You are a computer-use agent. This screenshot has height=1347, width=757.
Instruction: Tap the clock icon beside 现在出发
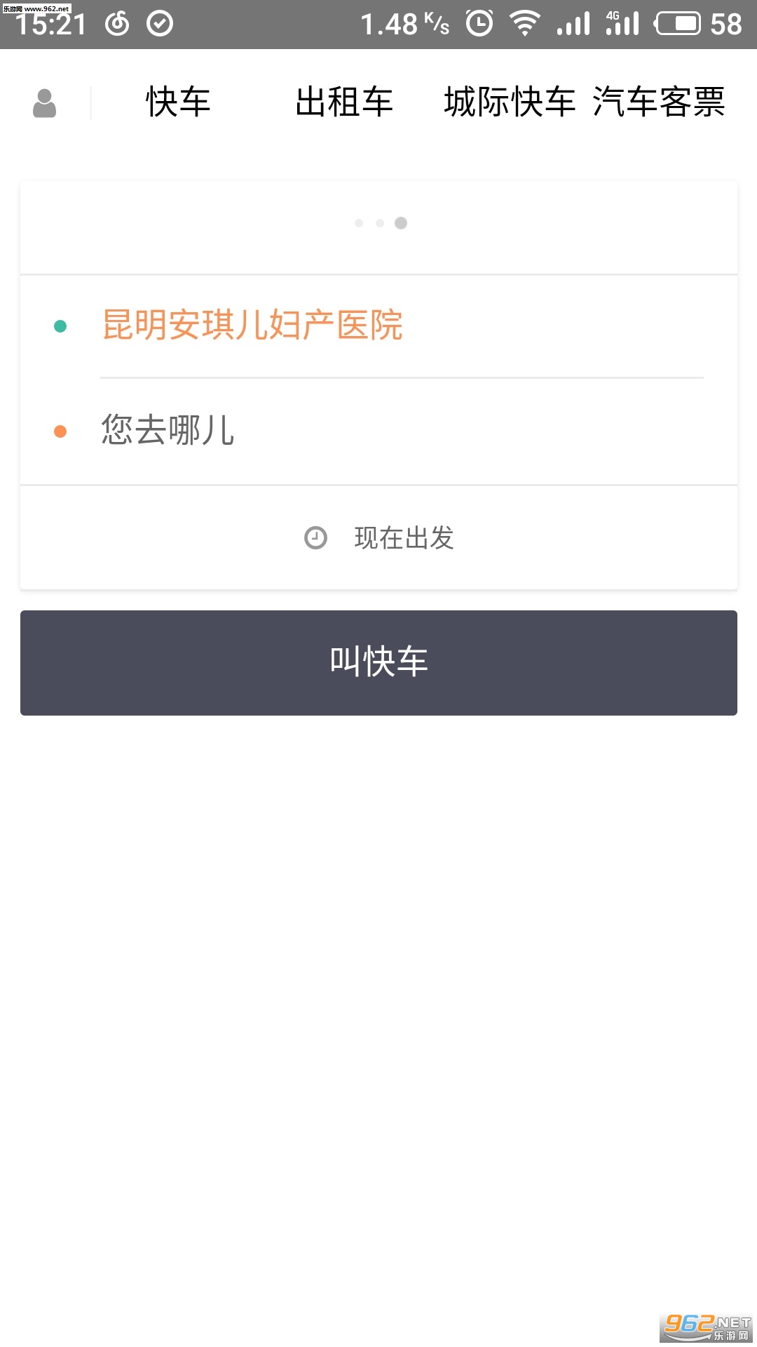315,538
